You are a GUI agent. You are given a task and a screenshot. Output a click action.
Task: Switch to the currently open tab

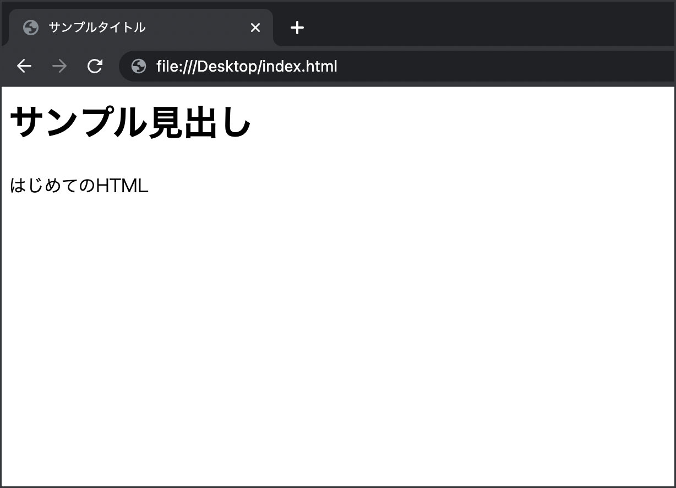(110, 27)
